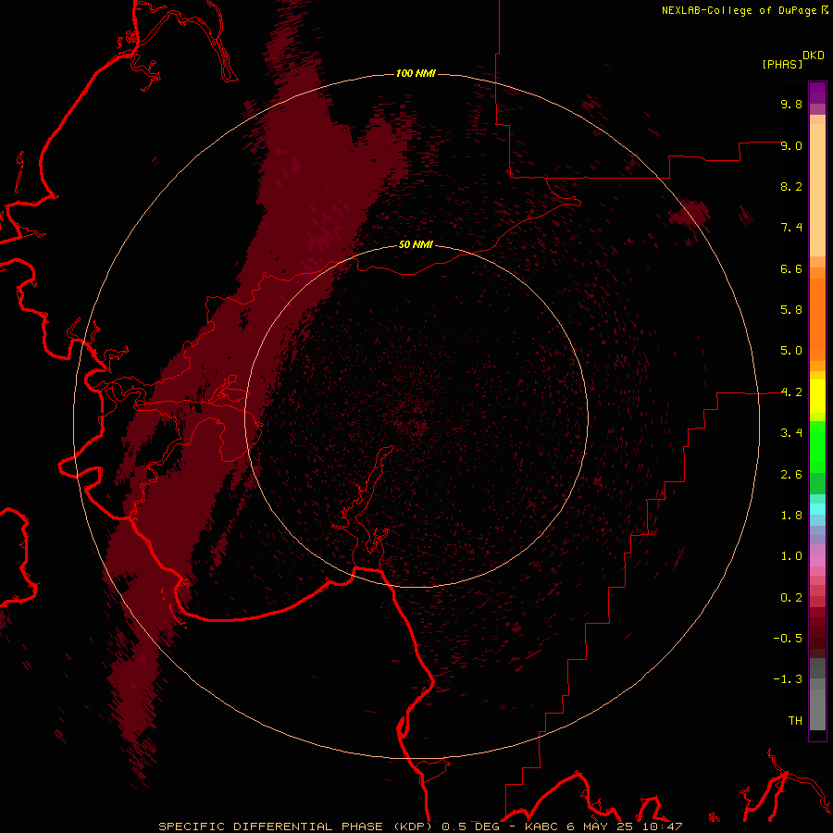Click the 100 NMI range ring label
The height and width of the screenshot is (833, 833).
click(x=416, y=73)
